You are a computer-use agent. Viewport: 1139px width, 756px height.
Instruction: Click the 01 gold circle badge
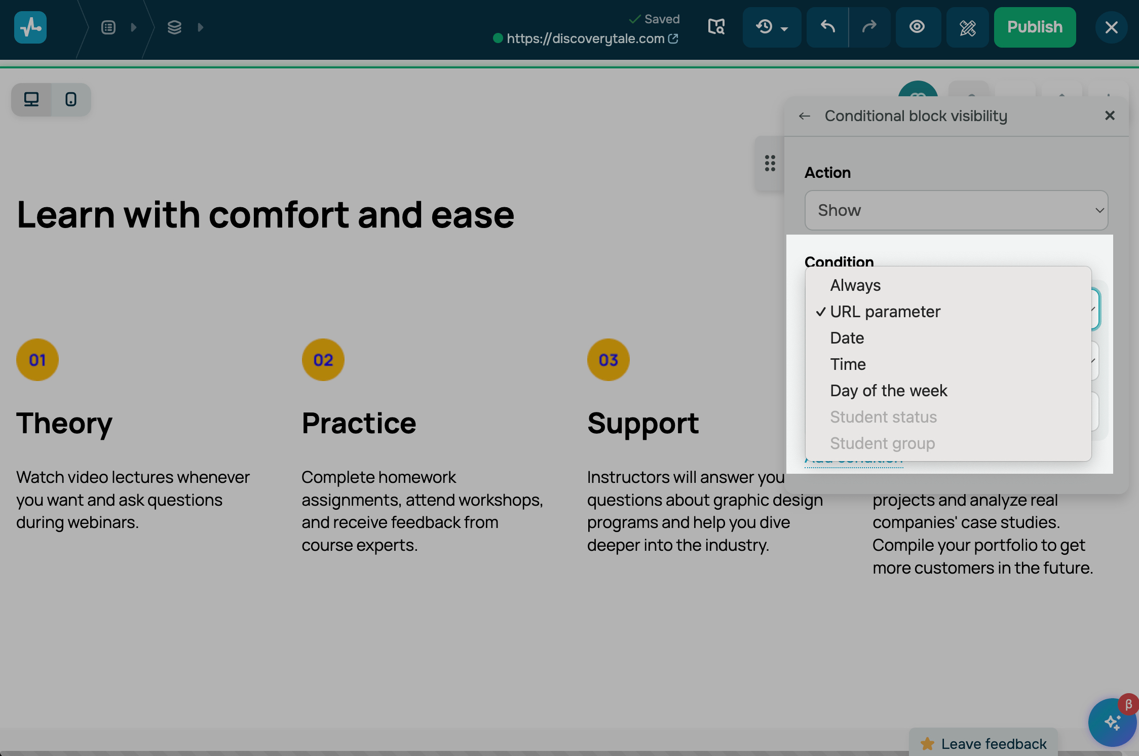point(37,360)
